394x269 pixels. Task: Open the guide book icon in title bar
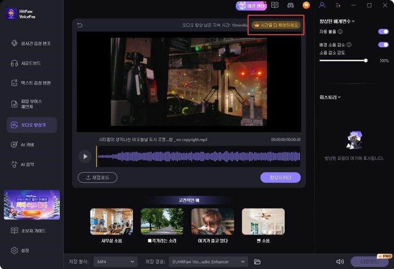[x=275, y=5]
